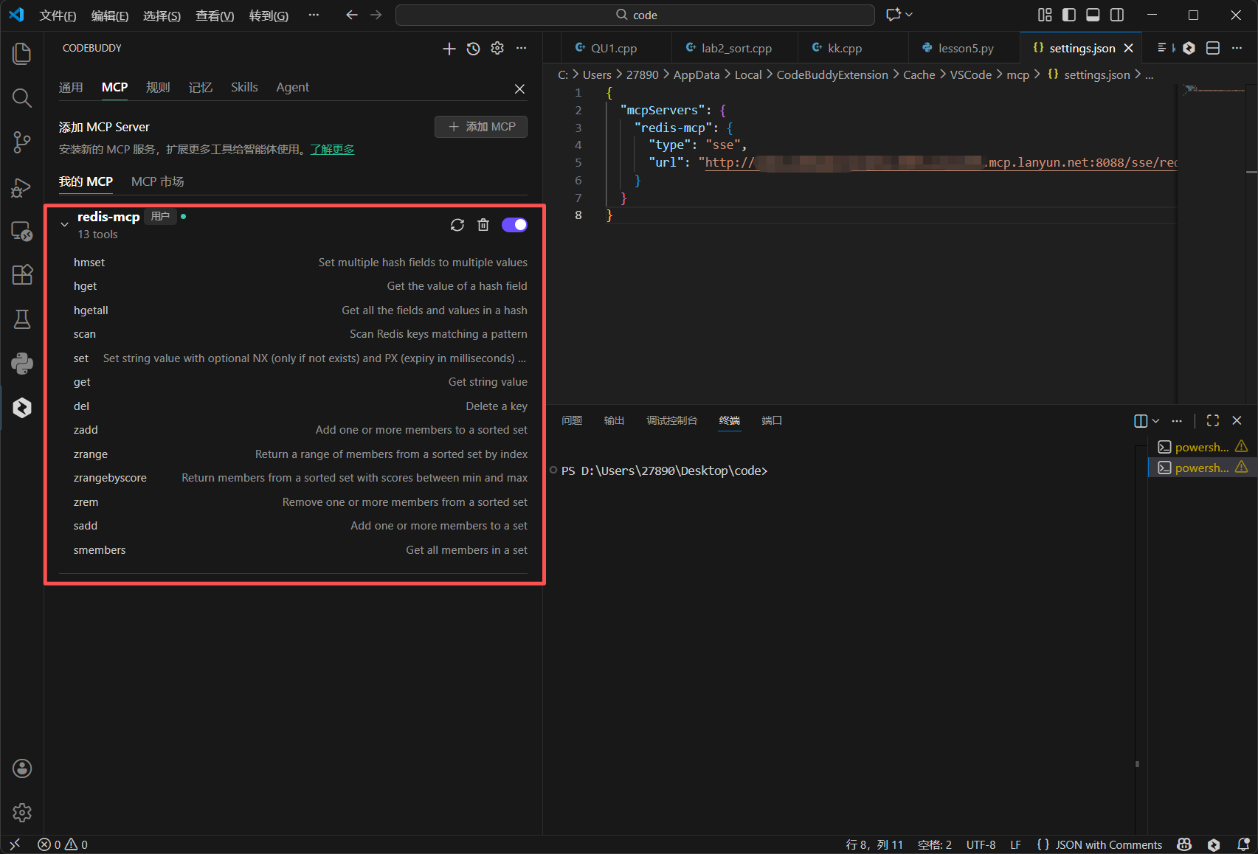
Task: Refresh the redis-mcp server
Action: point(457,225)
